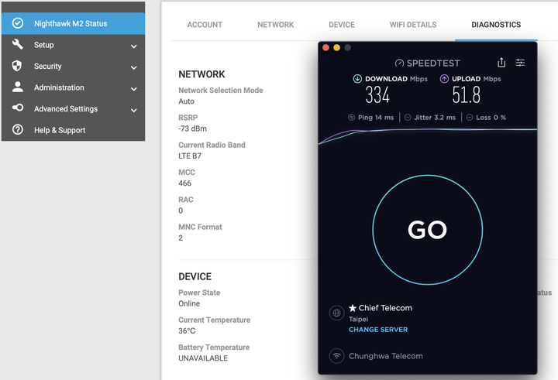The width and height of the screenshot is (558, 380).
Task: Click the upload result 51.8
Action: tap(467, 95)
